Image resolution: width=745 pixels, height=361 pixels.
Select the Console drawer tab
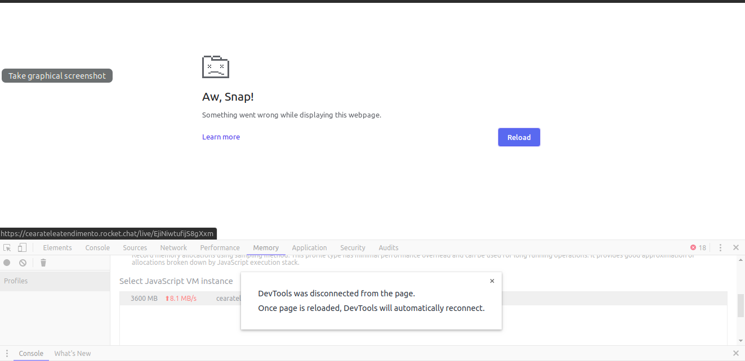[31, 353]
